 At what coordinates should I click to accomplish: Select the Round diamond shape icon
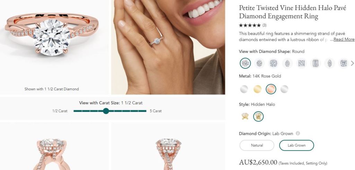(245, 63)
